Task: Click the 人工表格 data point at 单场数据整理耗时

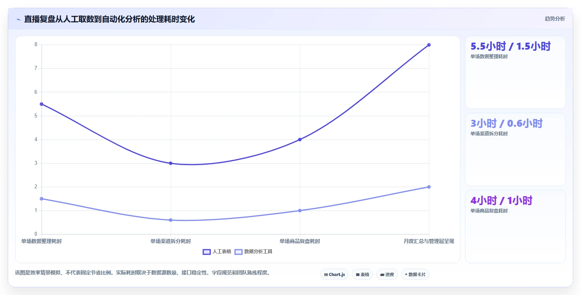Action: pos(41,104)
